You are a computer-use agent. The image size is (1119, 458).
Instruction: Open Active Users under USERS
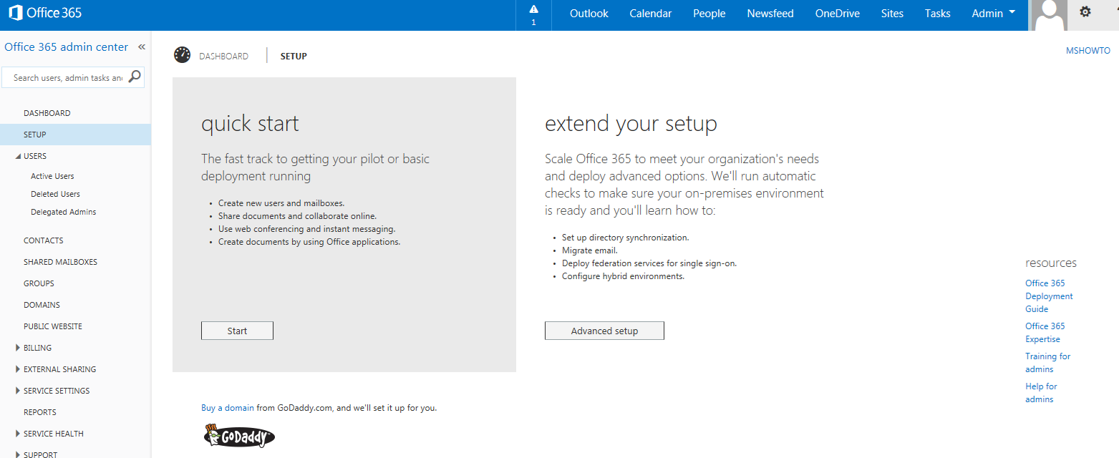tap(52, 176)
